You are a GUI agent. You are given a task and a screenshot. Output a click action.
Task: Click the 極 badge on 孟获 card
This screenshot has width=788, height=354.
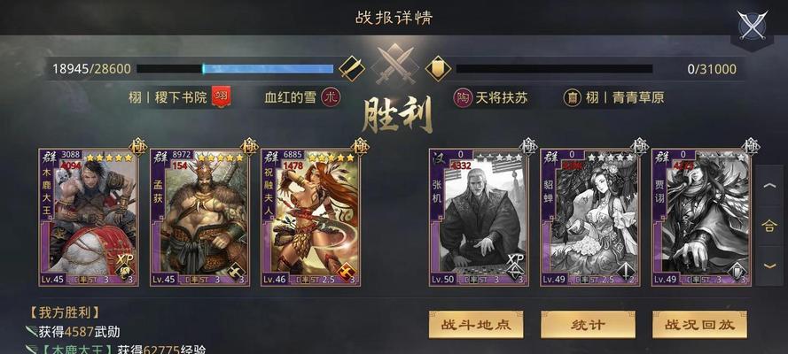(x=249, y=146)
